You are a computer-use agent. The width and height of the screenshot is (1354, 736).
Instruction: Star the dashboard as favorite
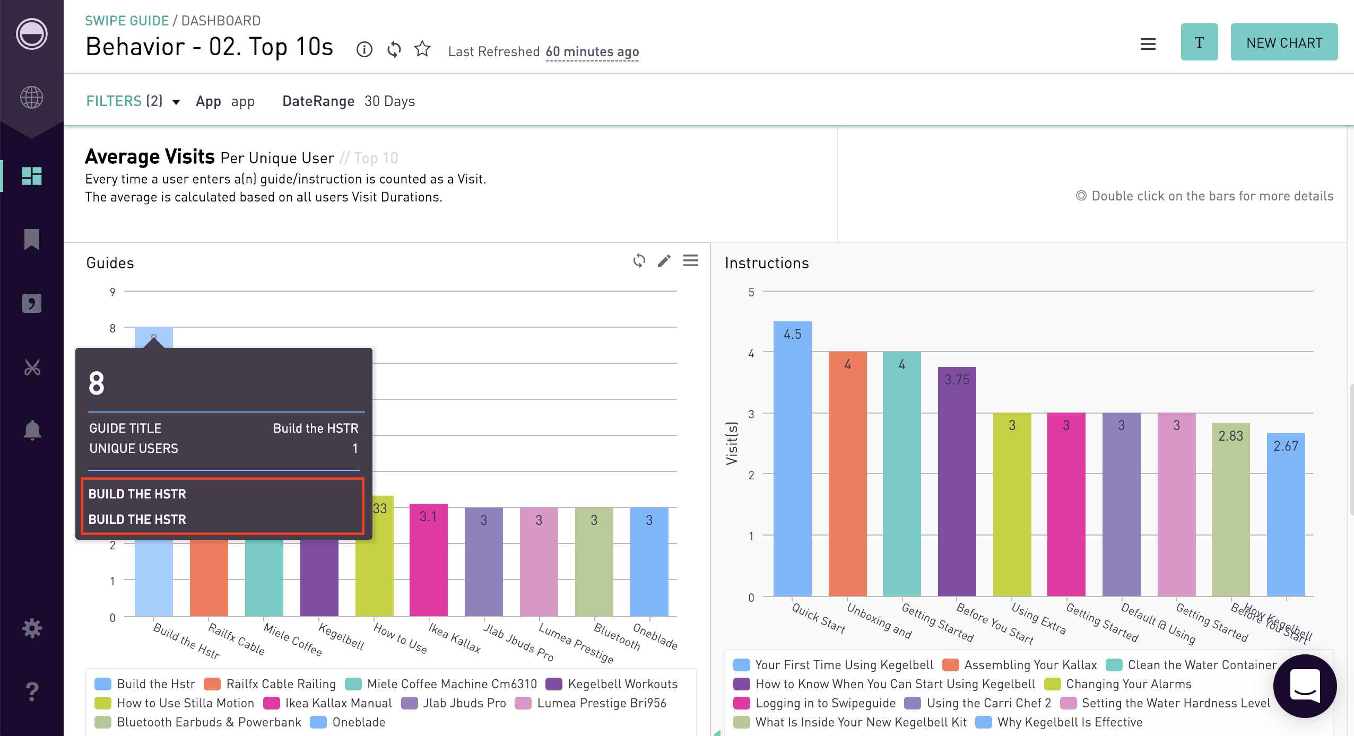[422, 49]
